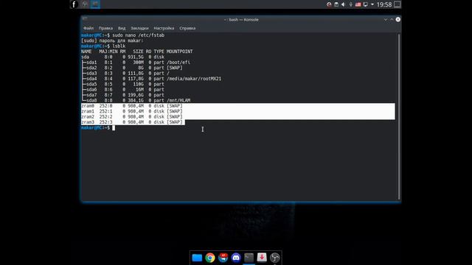Maximize Konsole with the up chevron

392,20
